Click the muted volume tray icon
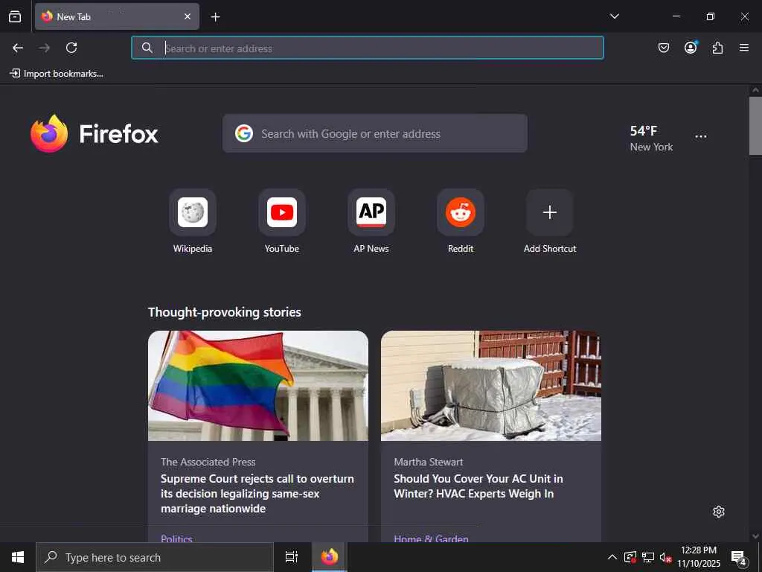This screenshot has width=762, height=572. pyautogui.click(x=665, y=557)
